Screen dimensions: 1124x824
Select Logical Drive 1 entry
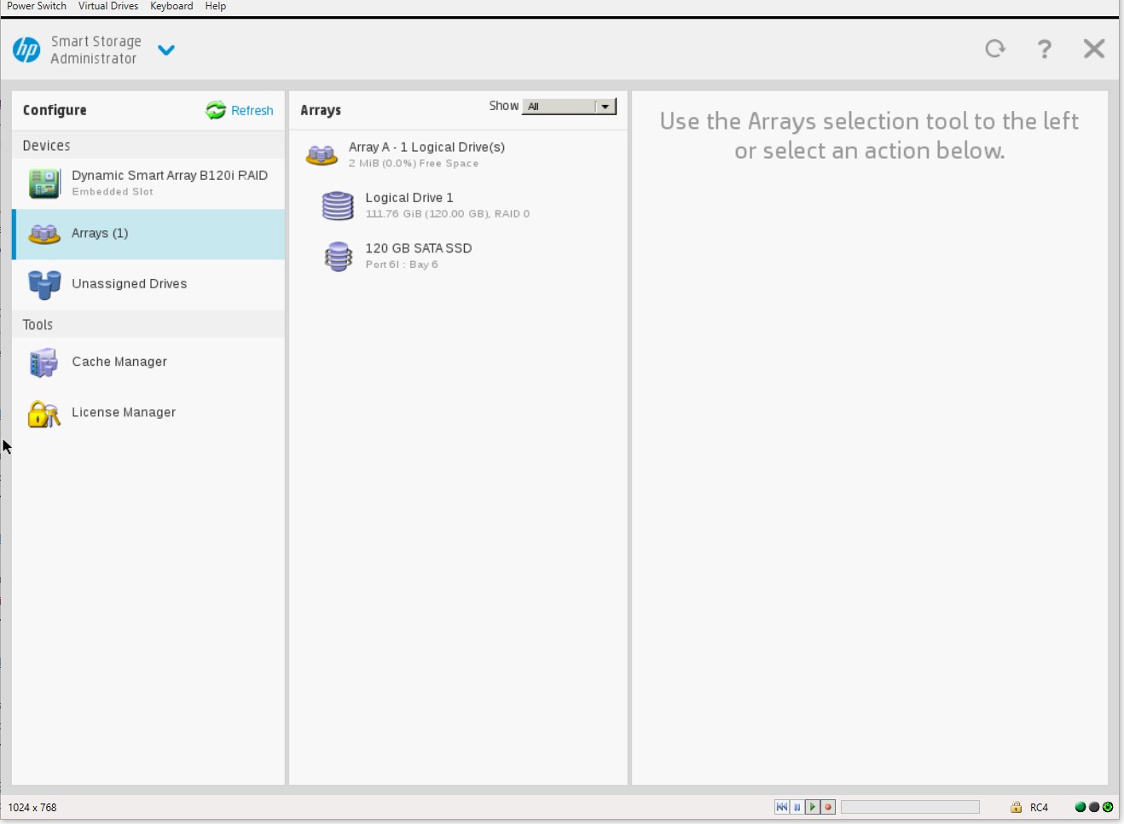tap(459, 205)
